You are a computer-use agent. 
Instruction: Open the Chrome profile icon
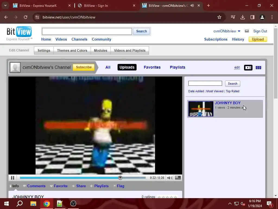[x=262, y=17]
